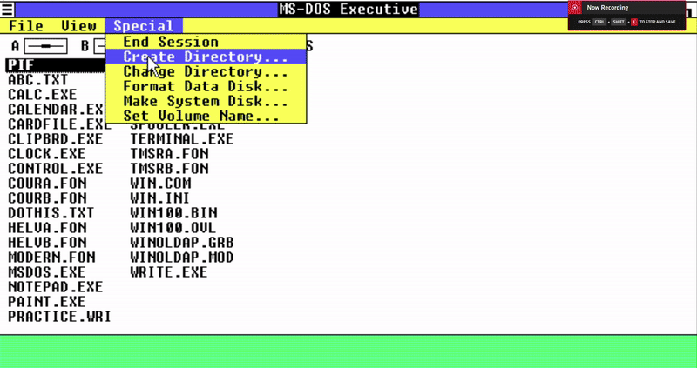Select the CLIPBRD.EXE file
The image size is (697, 368).
(55, 139)
